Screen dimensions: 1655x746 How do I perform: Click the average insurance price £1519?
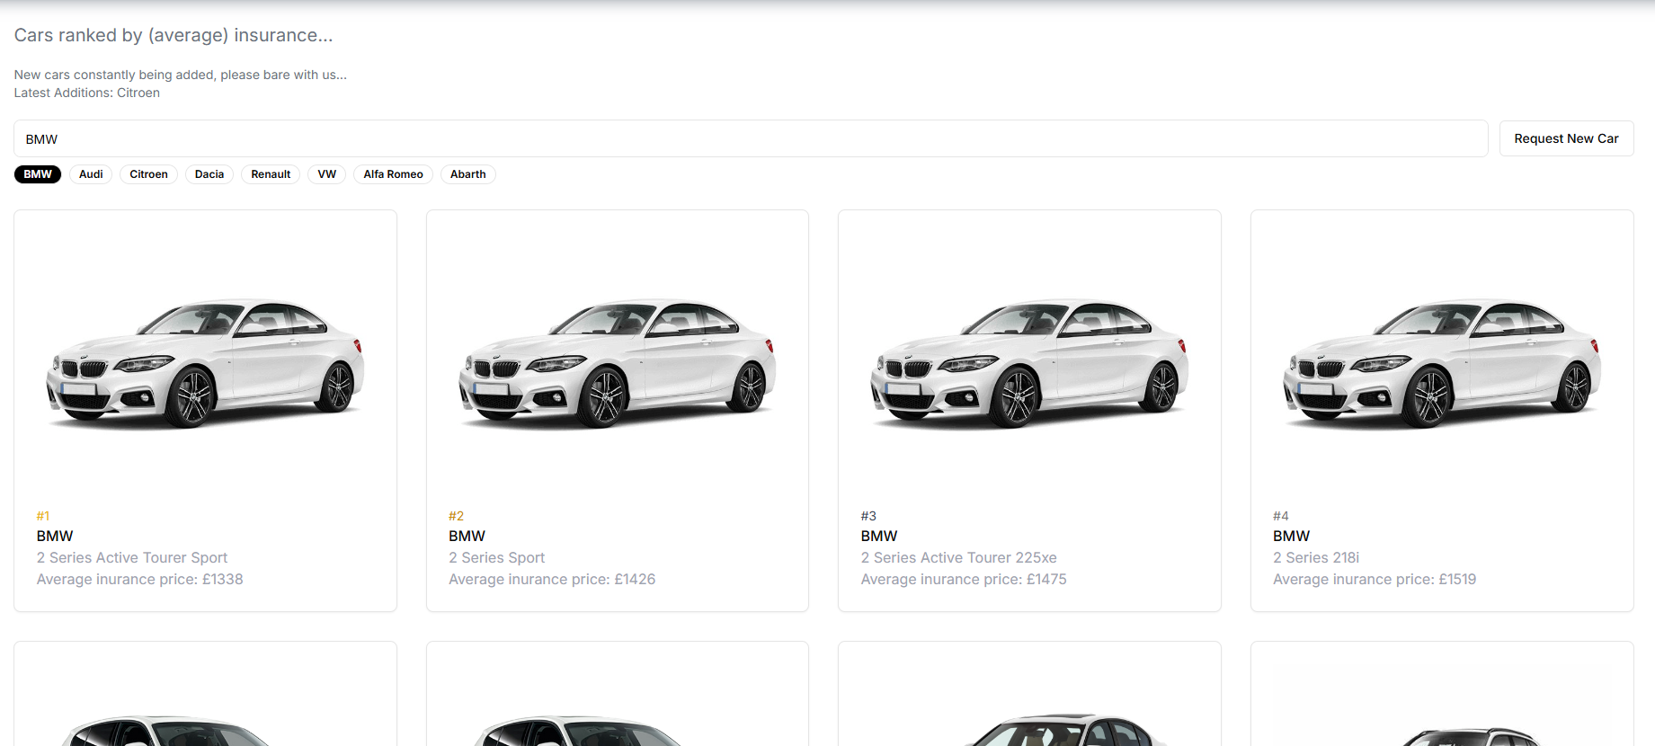[x=1375, y=579]
